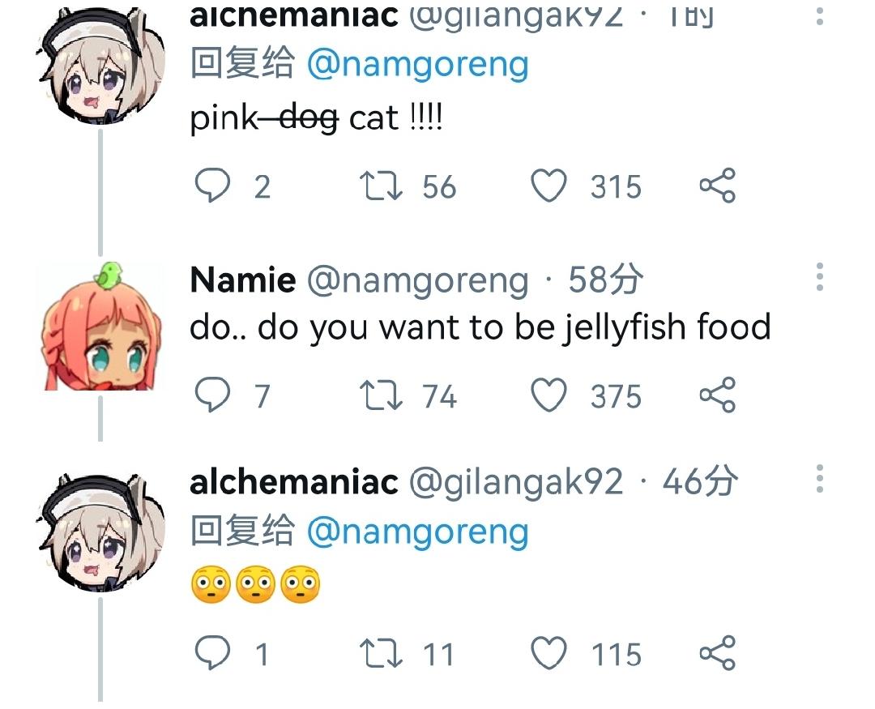
Task: Reply to the flushed emoji tweet
Action: (212, 652)
